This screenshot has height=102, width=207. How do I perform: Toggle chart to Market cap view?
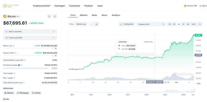point(81,24)
